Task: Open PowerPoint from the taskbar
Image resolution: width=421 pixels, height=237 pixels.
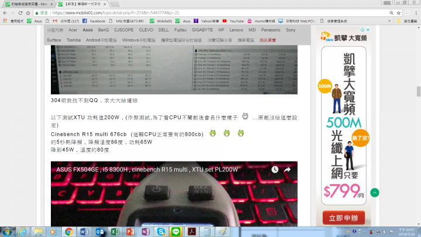Action: 130,232
